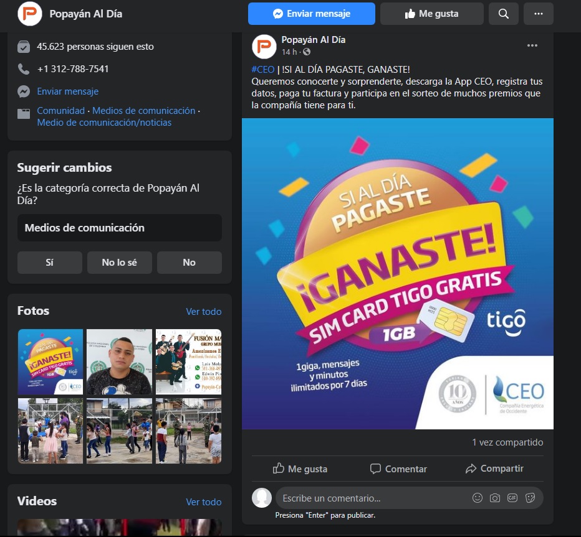Click Comentar on the post
The image size is (581, 537).
coord(398,469)
